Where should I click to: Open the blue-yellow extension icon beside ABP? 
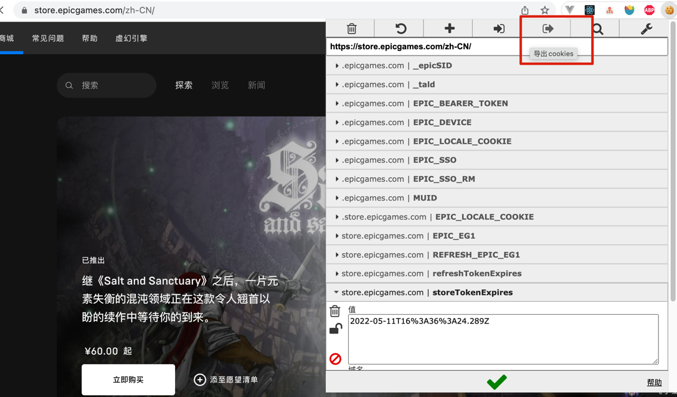point(629,10)
